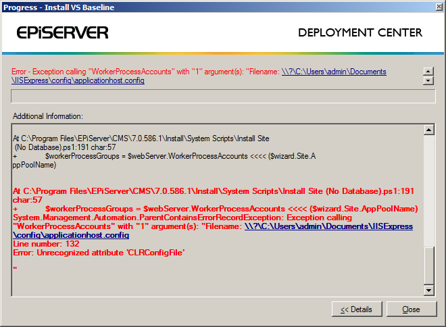Click the 'Unrecognized attribute CLRConfigFile' error line
The height and width of the screenshot is (327, 446).
(x=99, y=252)
